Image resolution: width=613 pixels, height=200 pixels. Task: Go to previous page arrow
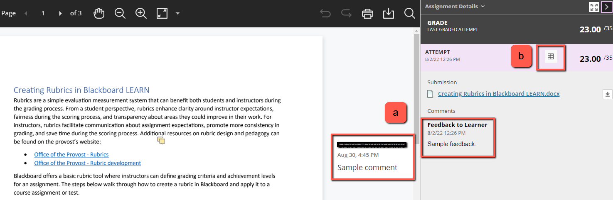click(x=26, y=13)
